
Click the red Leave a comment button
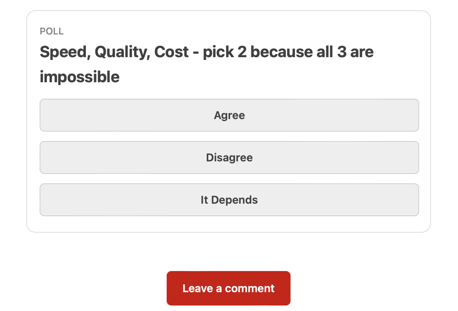(x=228, y=288)
